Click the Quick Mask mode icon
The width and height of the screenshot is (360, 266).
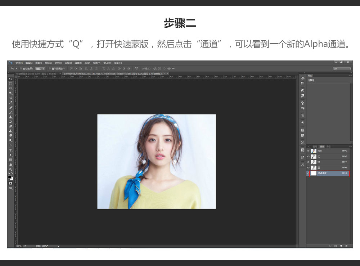pyautogui.click(x=11, y=183)
